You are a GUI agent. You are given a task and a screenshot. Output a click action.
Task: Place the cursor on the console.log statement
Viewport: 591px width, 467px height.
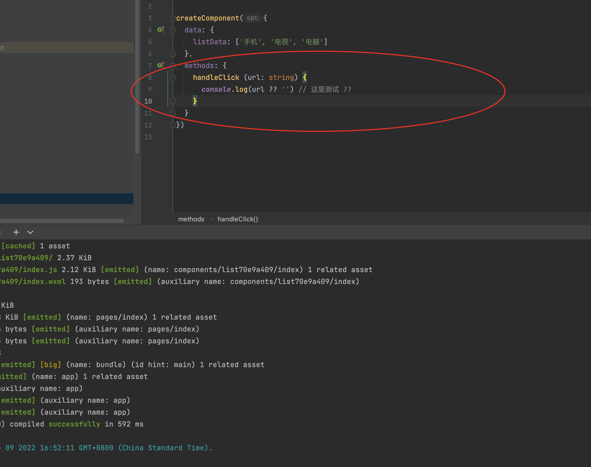tap(246, 89)
